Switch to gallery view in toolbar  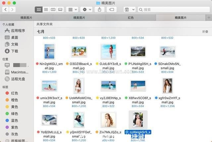click(x=60, y=10)
